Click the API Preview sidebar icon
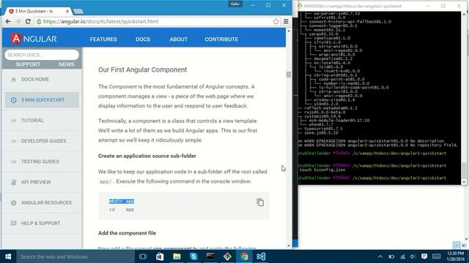The image size is (469, 263). pos(13,182)
